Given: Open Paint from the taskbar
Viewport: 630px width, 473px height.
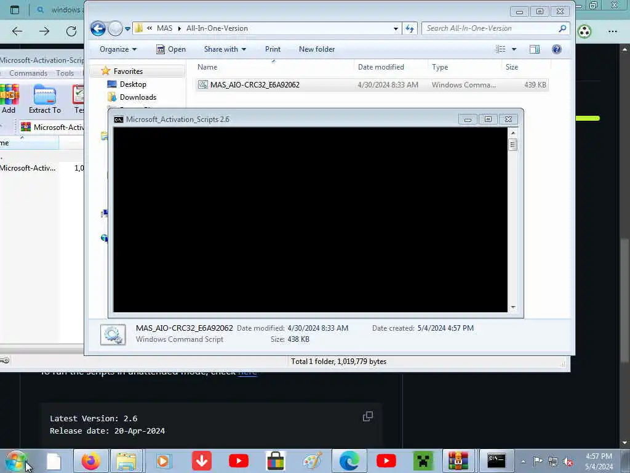Looking at the screenshot, I should [x=313, y=461].
